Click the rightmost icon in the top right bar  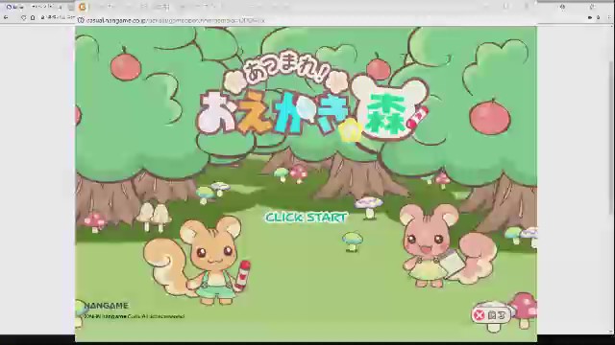(592, 7)
